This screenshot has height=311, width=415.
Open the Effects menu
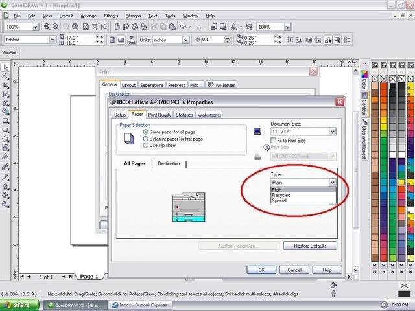click(111, 16)
